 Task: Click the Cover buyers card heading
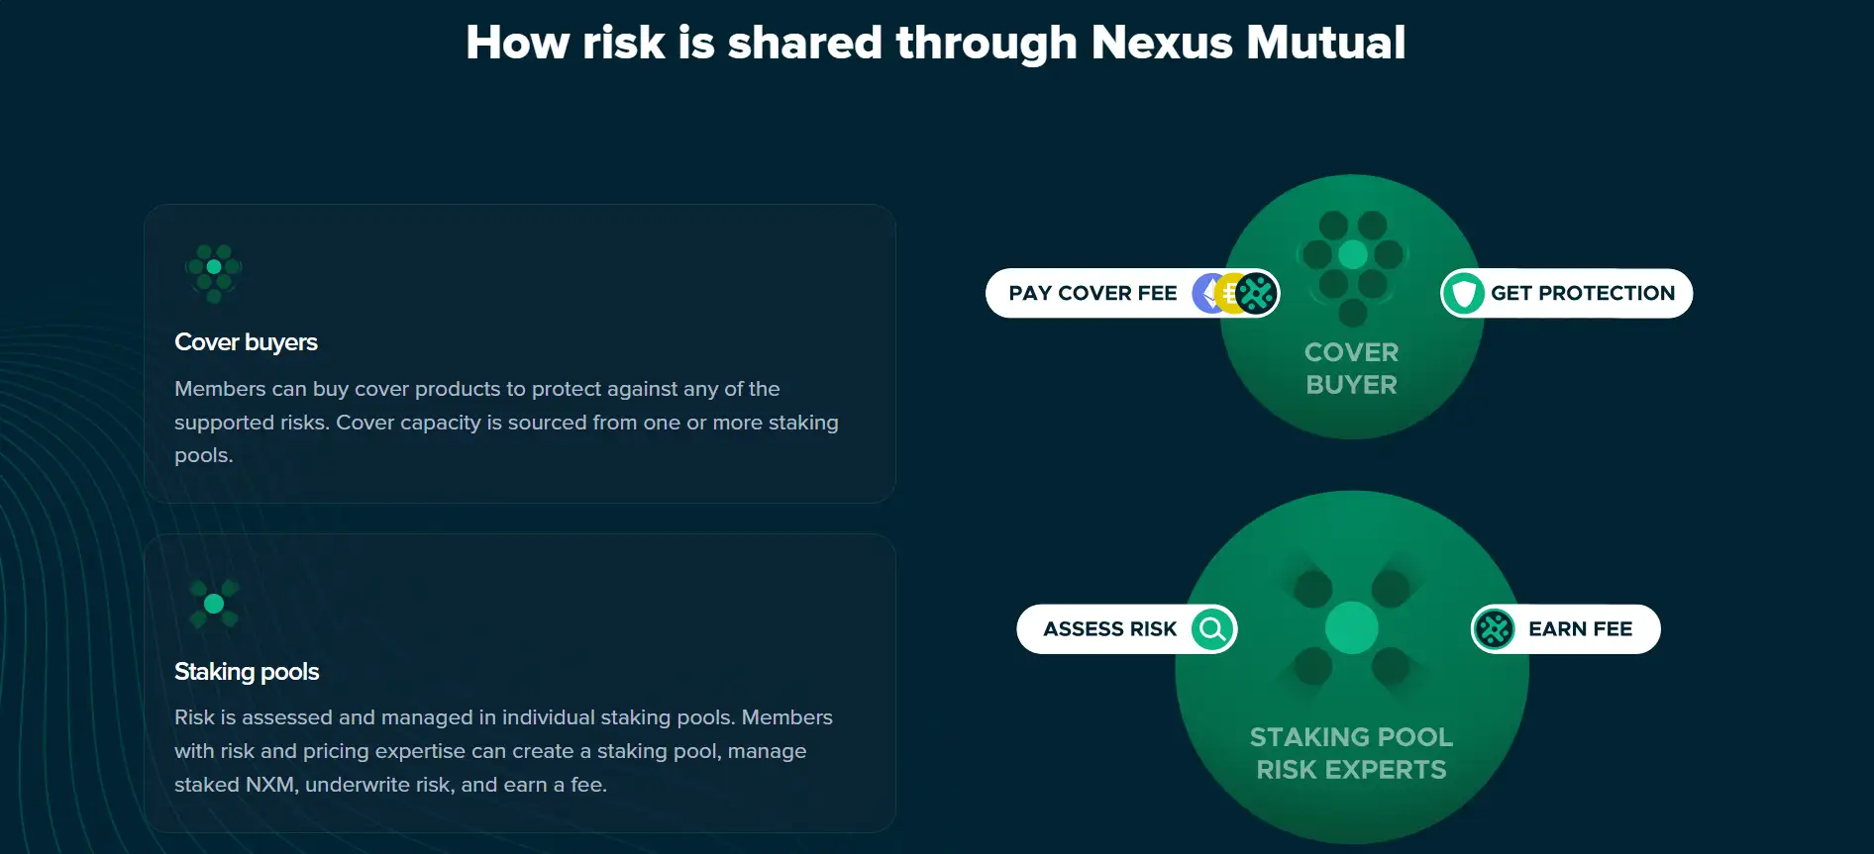coord(246,342)
